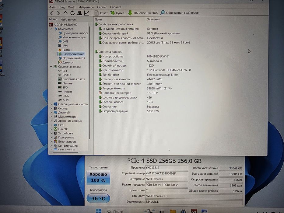Image resolution: width=284 pixels, height=213 pixels.
Task: Open the user profile icon in the toolbar
Action: click(x=79, y=13)
